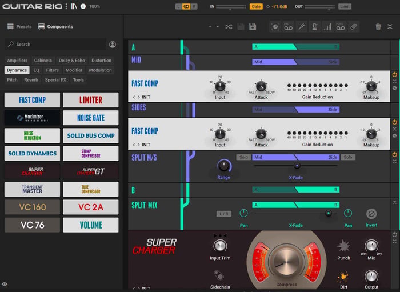Click the Save As disk icon with plus
The height and width of the screenshot is (292, 400).
pos(253,26)
